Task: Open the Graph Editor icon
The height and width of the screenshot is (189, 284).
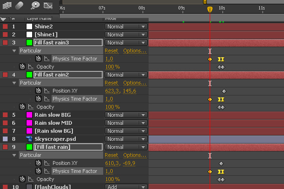Action: (x=48, y=5)
